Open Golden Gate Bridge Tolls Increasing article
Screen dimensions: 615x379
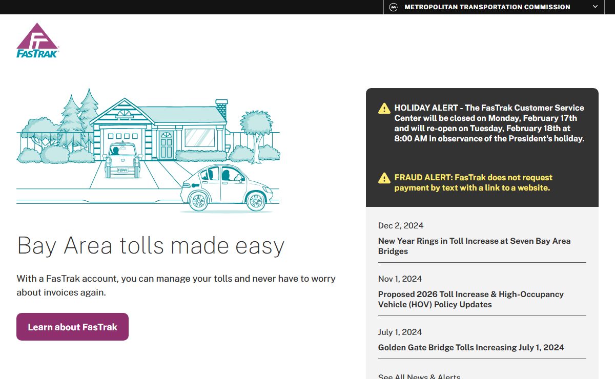(x=471, y=347)
